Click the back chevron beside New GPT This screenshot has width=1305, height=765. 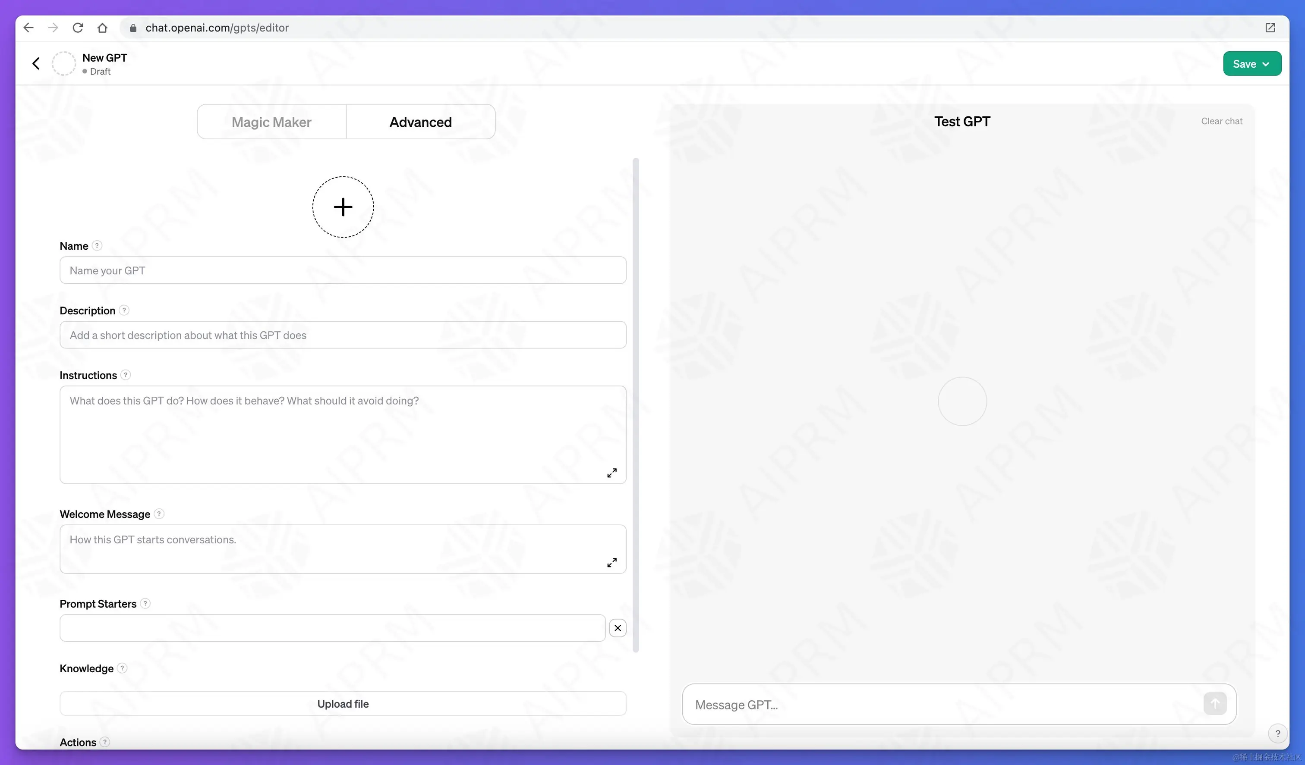[36, 64]
